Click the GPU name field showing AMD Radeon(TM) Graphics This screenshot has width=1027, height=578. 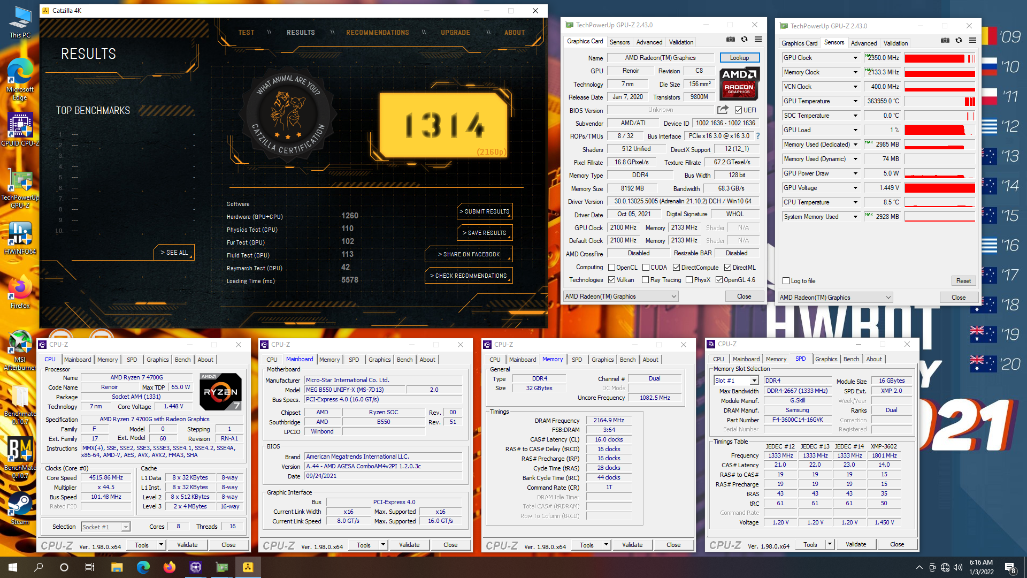click(660, 58)
